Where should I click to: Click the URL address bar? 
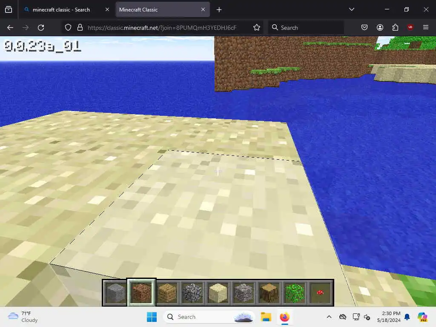(162, 28)
